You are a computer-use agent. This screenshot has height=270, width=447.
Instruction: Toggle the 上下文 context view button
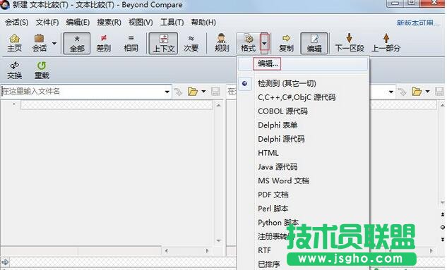(164, 43)
